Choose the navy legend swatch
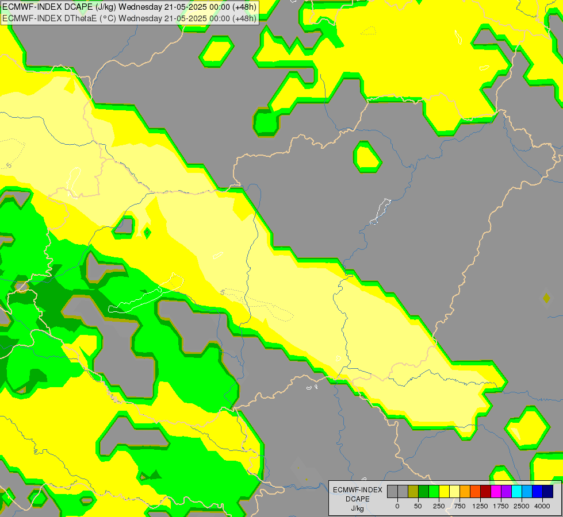The image size is (563, 517). pyautogui.click(x=548, y=492)
